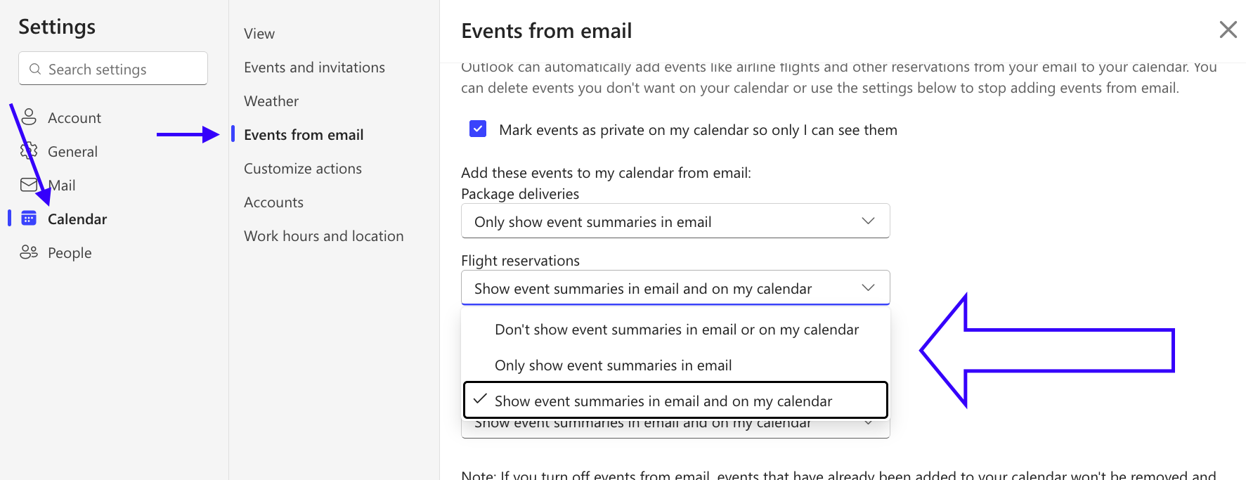The image size is (1246, 480).
Task: Open the People contacts icon
Action: tap(29, 252)
